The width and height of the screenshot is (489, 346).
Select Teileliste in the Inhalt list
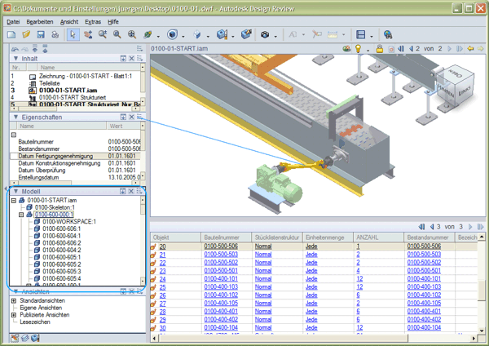pos(49,83)
